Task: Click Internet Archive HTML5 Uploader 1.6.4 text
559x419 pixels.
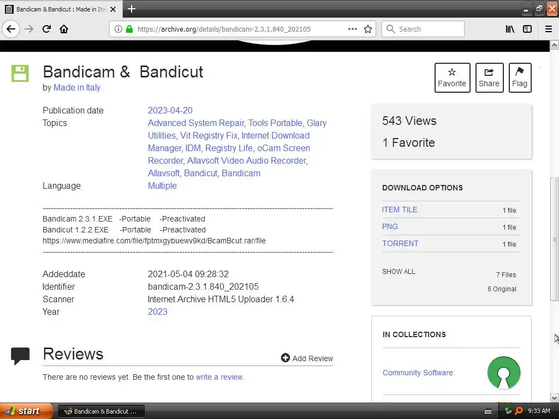Action: (221, 300)
